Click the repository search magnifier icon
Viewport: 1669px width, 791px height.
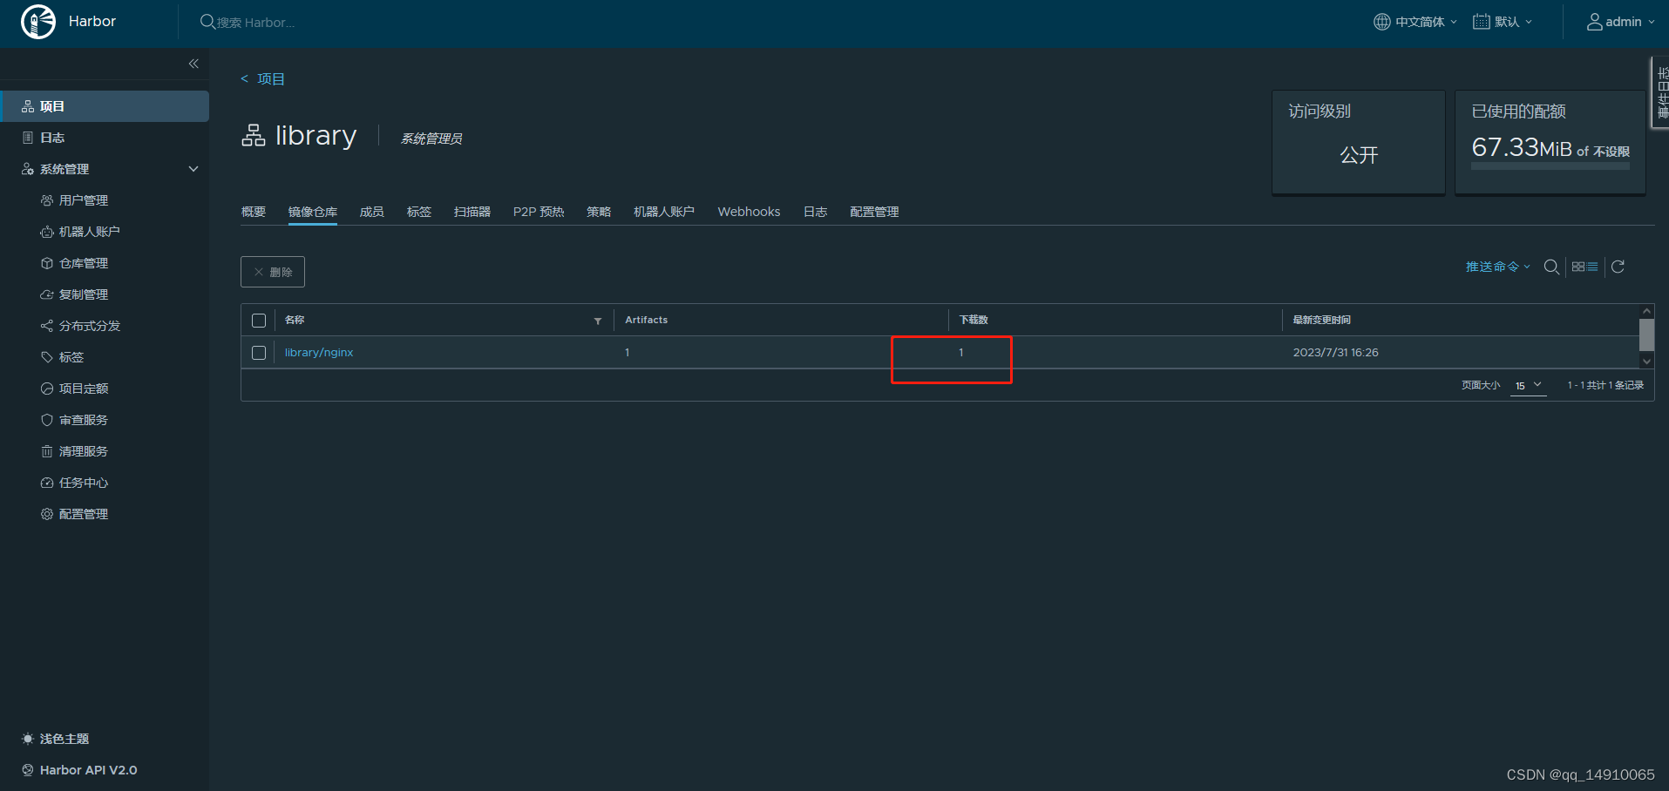pos(1551,267)
